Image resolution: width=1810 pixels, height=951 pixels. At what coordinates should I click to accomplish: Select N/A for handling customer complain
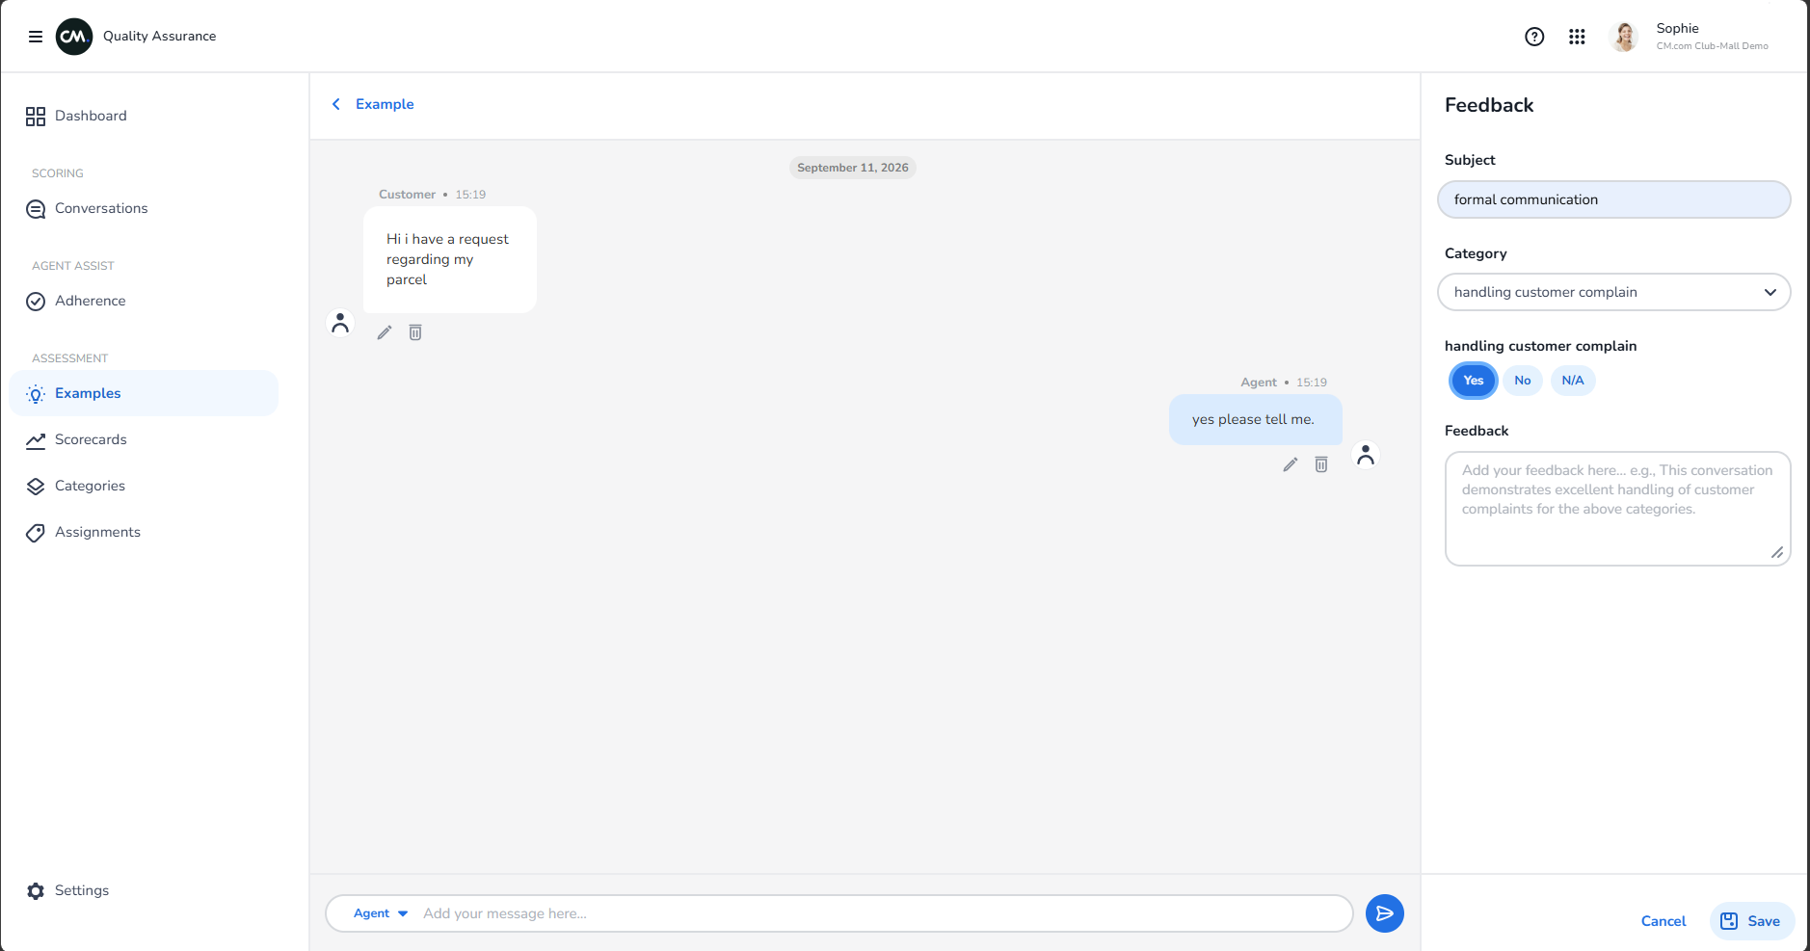pyautogui.click(x=1573, y=381)
